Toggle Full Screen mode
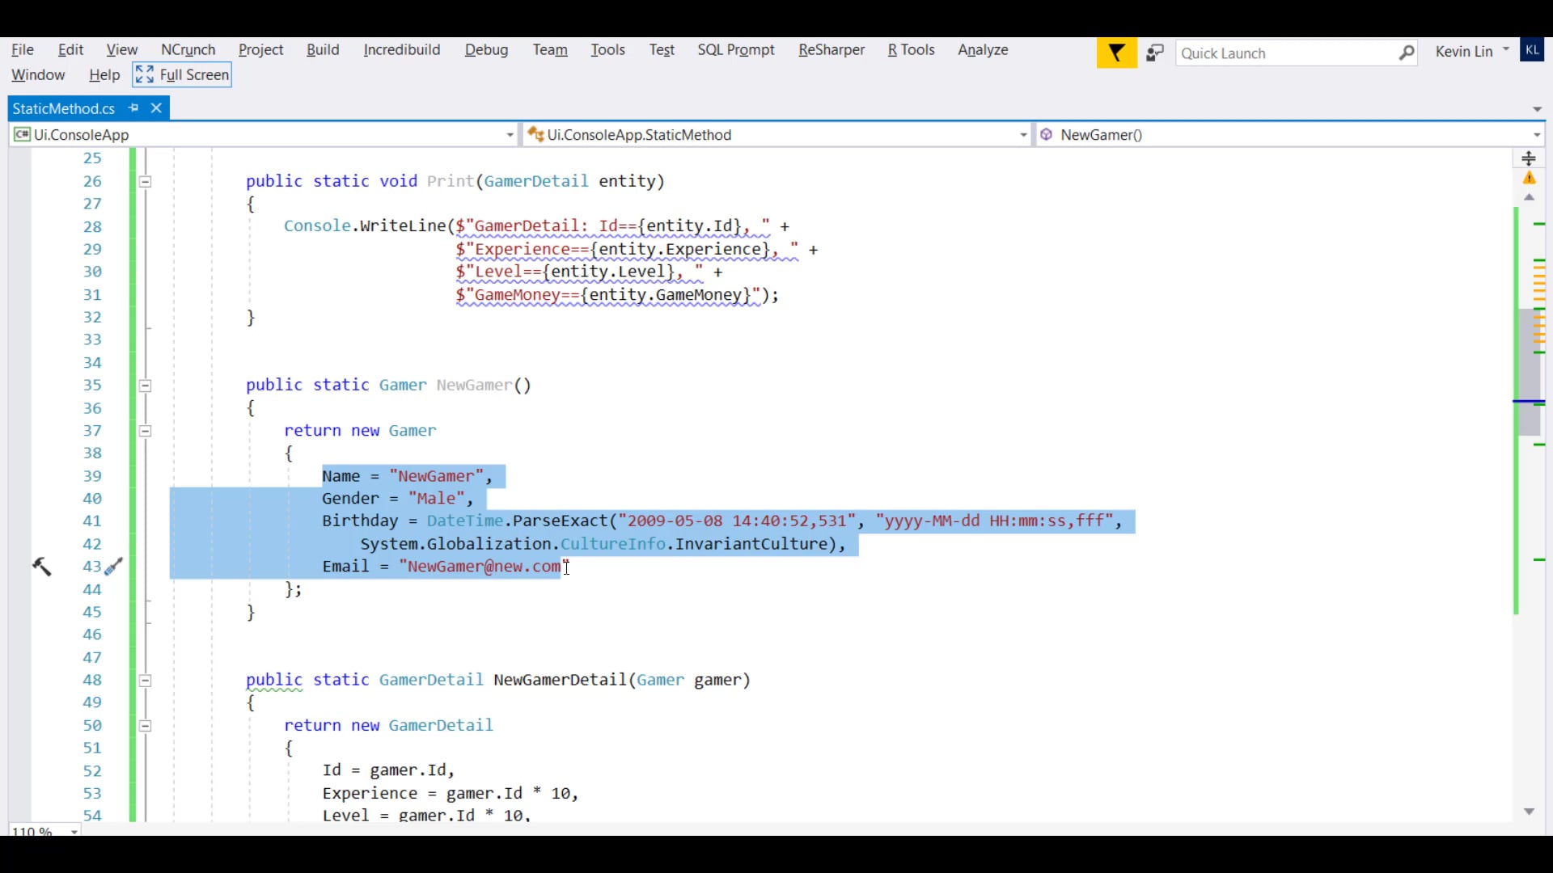Screen dimensions: 1553x873 [182, 75]
